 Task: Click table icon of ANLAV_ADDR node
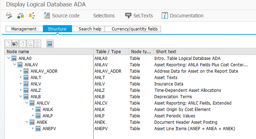click(26, 71)
